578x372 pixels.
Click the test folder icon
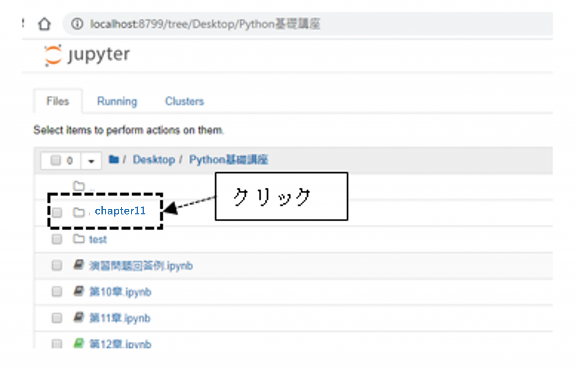point(79,239)
